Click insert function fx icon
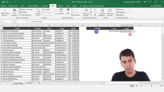Image resolution: width=164 pixels, height=92 pixels. click(27, 21)
